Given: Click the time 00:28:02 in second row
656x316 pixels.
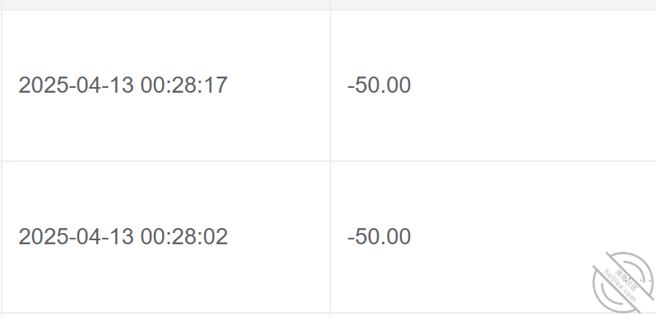Looking at the screenshot, I should [184, 236].
